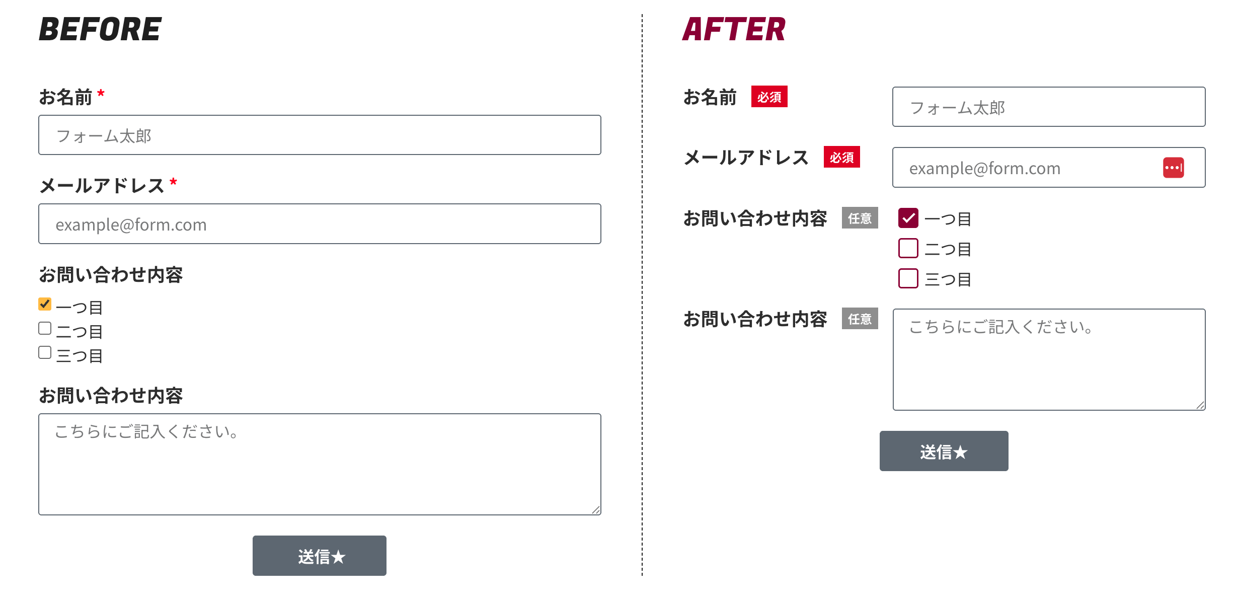Check the BEFORE form 二つ目 checkbox
The height and width of the screenshot is (604, 1236).
click(x=45, y=328)
